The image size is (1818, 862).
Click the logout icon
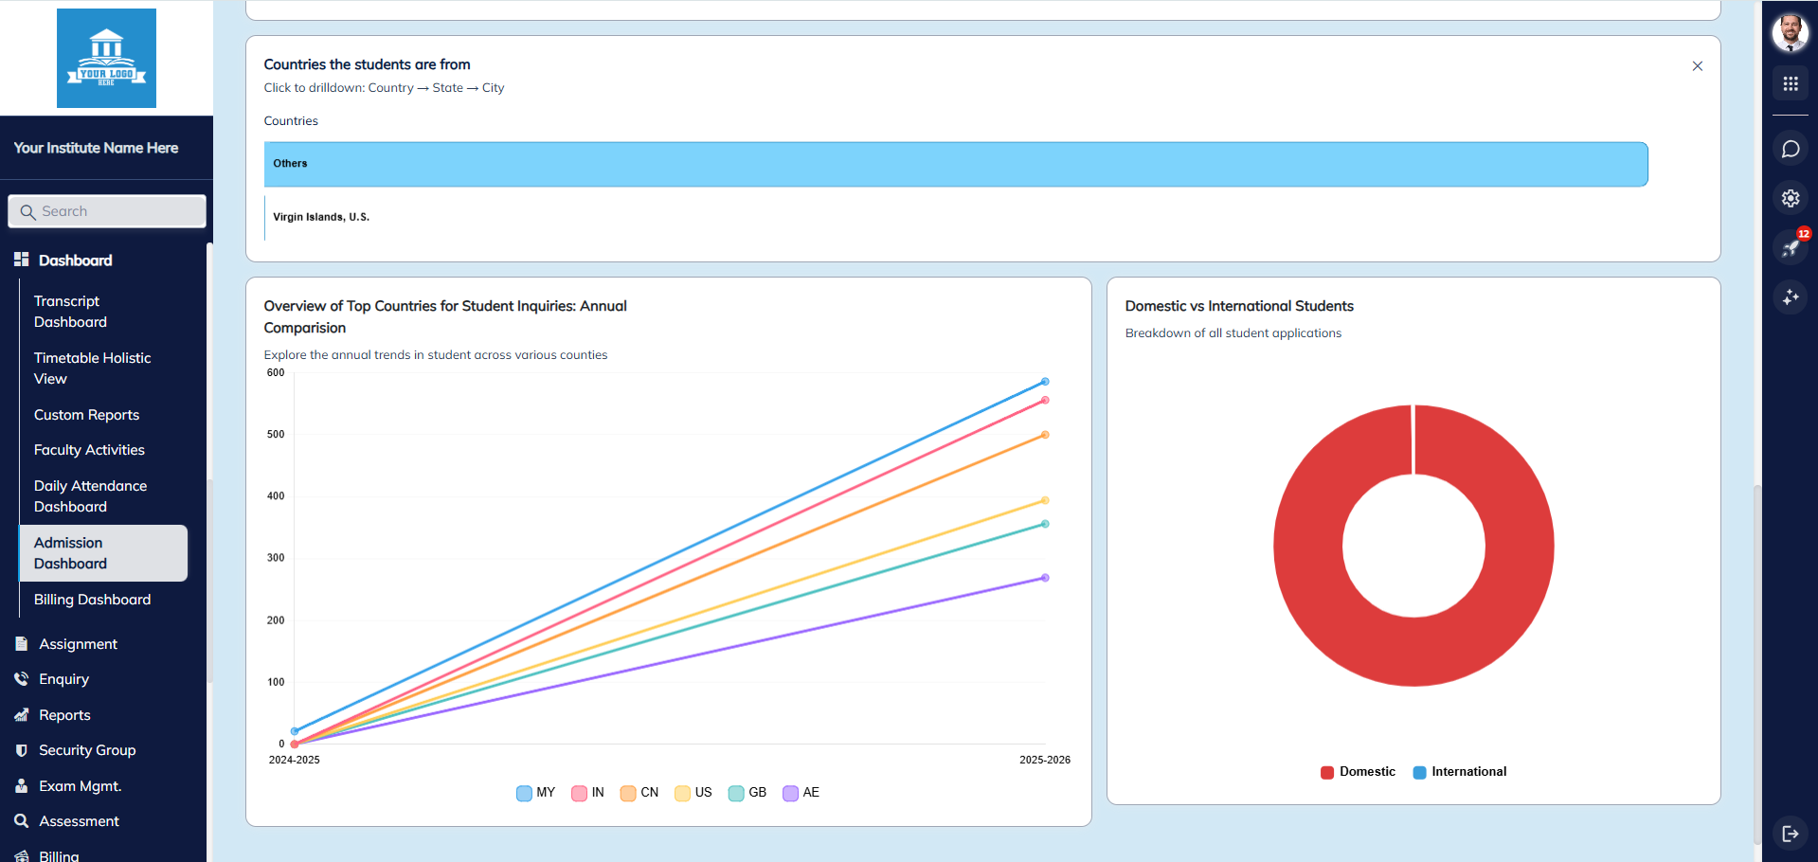[1790, 834]
